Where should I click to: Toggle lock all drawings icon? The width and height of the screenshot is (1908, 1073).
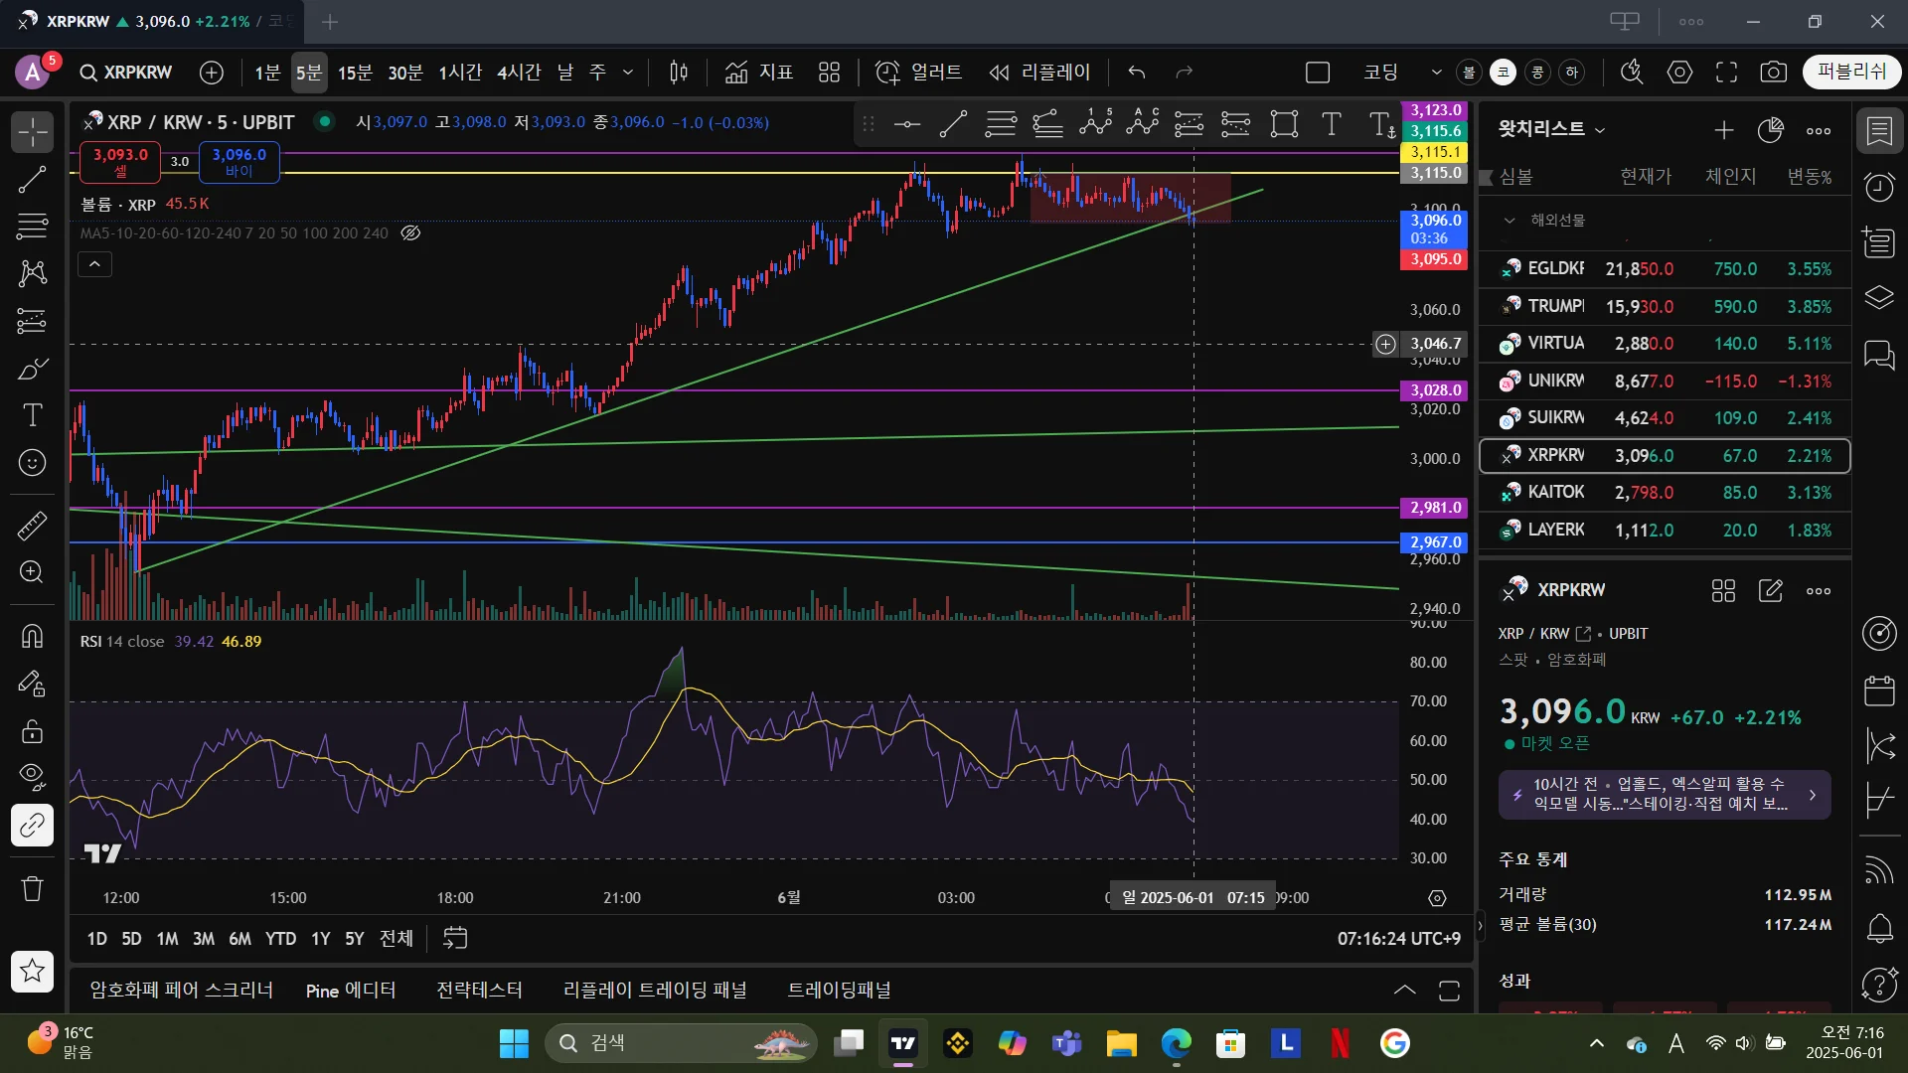tap(32, 731)
